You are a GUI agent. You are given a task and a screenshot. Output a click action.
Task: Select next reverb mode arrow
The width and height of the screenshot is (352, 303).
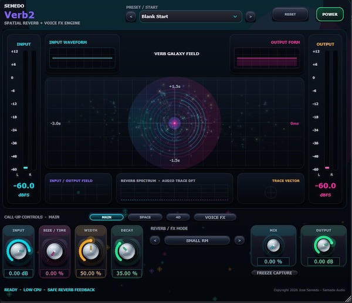pyautogui.click(x=239, y=241)
